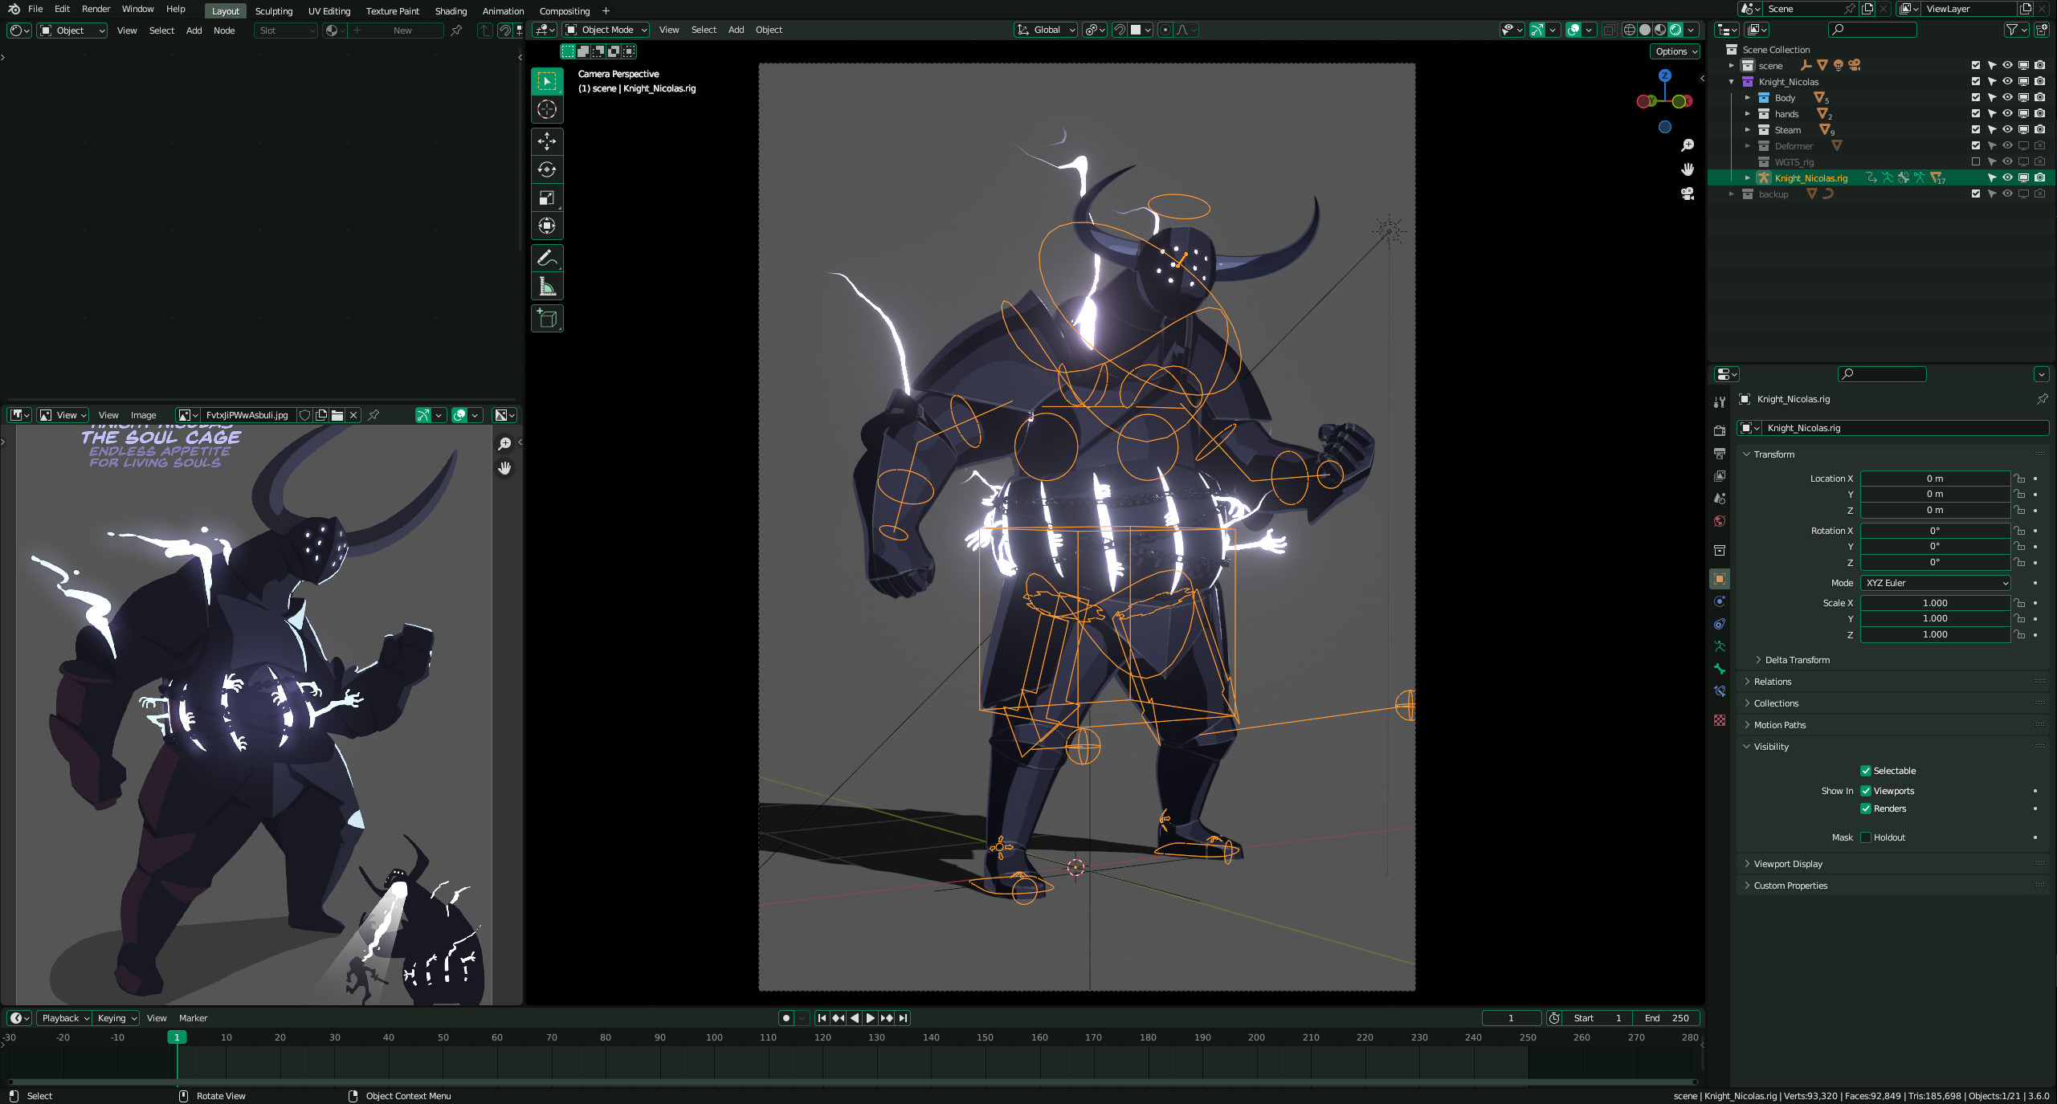This screenshot has height=1104, width=2057.
Task: Activate the Move tool
Action: click(547, 141)
